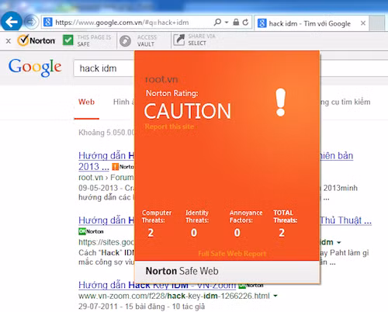Click the browser Forward arrow button
The height and width of the screenshot is (312, 388).
pyautogui.click(x=31, y=22)
